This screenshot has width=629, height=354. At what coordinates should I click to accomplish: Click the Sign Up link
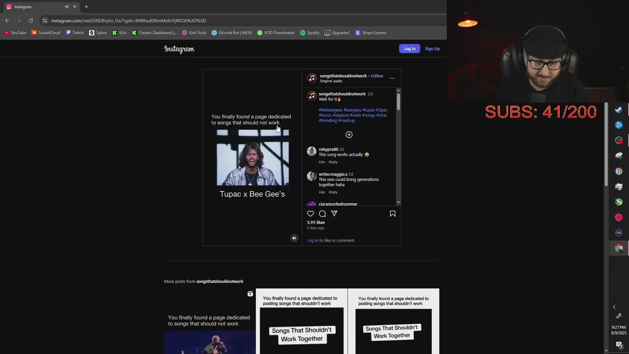click(x=432, y=49)
